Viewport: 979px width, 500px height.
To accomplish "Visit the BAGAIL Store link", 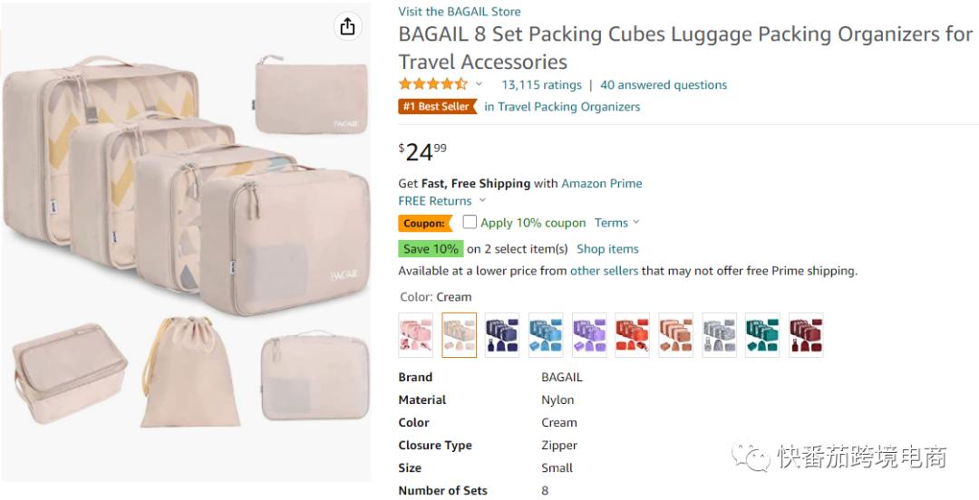I will 459,12.
